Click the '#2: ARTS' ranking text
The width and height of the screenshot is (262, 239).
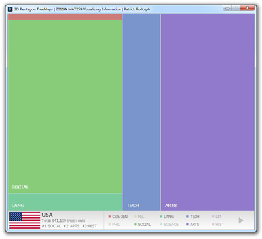71,226
